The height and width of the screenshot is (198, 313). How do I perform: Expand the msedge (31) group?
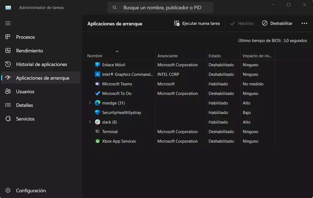[90, 103]
